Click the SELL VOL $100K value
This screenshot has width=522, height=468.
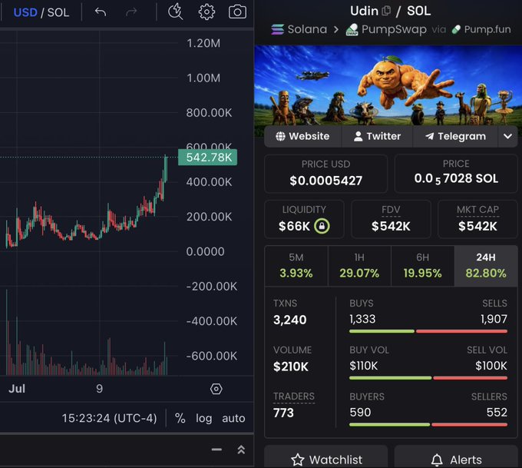[491, 366]
